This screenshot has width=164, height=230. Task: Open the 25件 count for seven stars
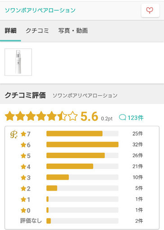(x=137, y=133)
